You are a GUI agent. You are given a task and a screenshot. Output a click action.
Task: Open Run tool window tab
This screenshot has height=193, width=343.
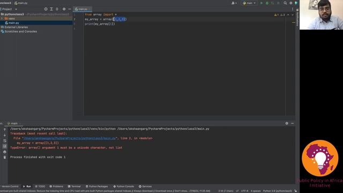click(x=27, y=187)
